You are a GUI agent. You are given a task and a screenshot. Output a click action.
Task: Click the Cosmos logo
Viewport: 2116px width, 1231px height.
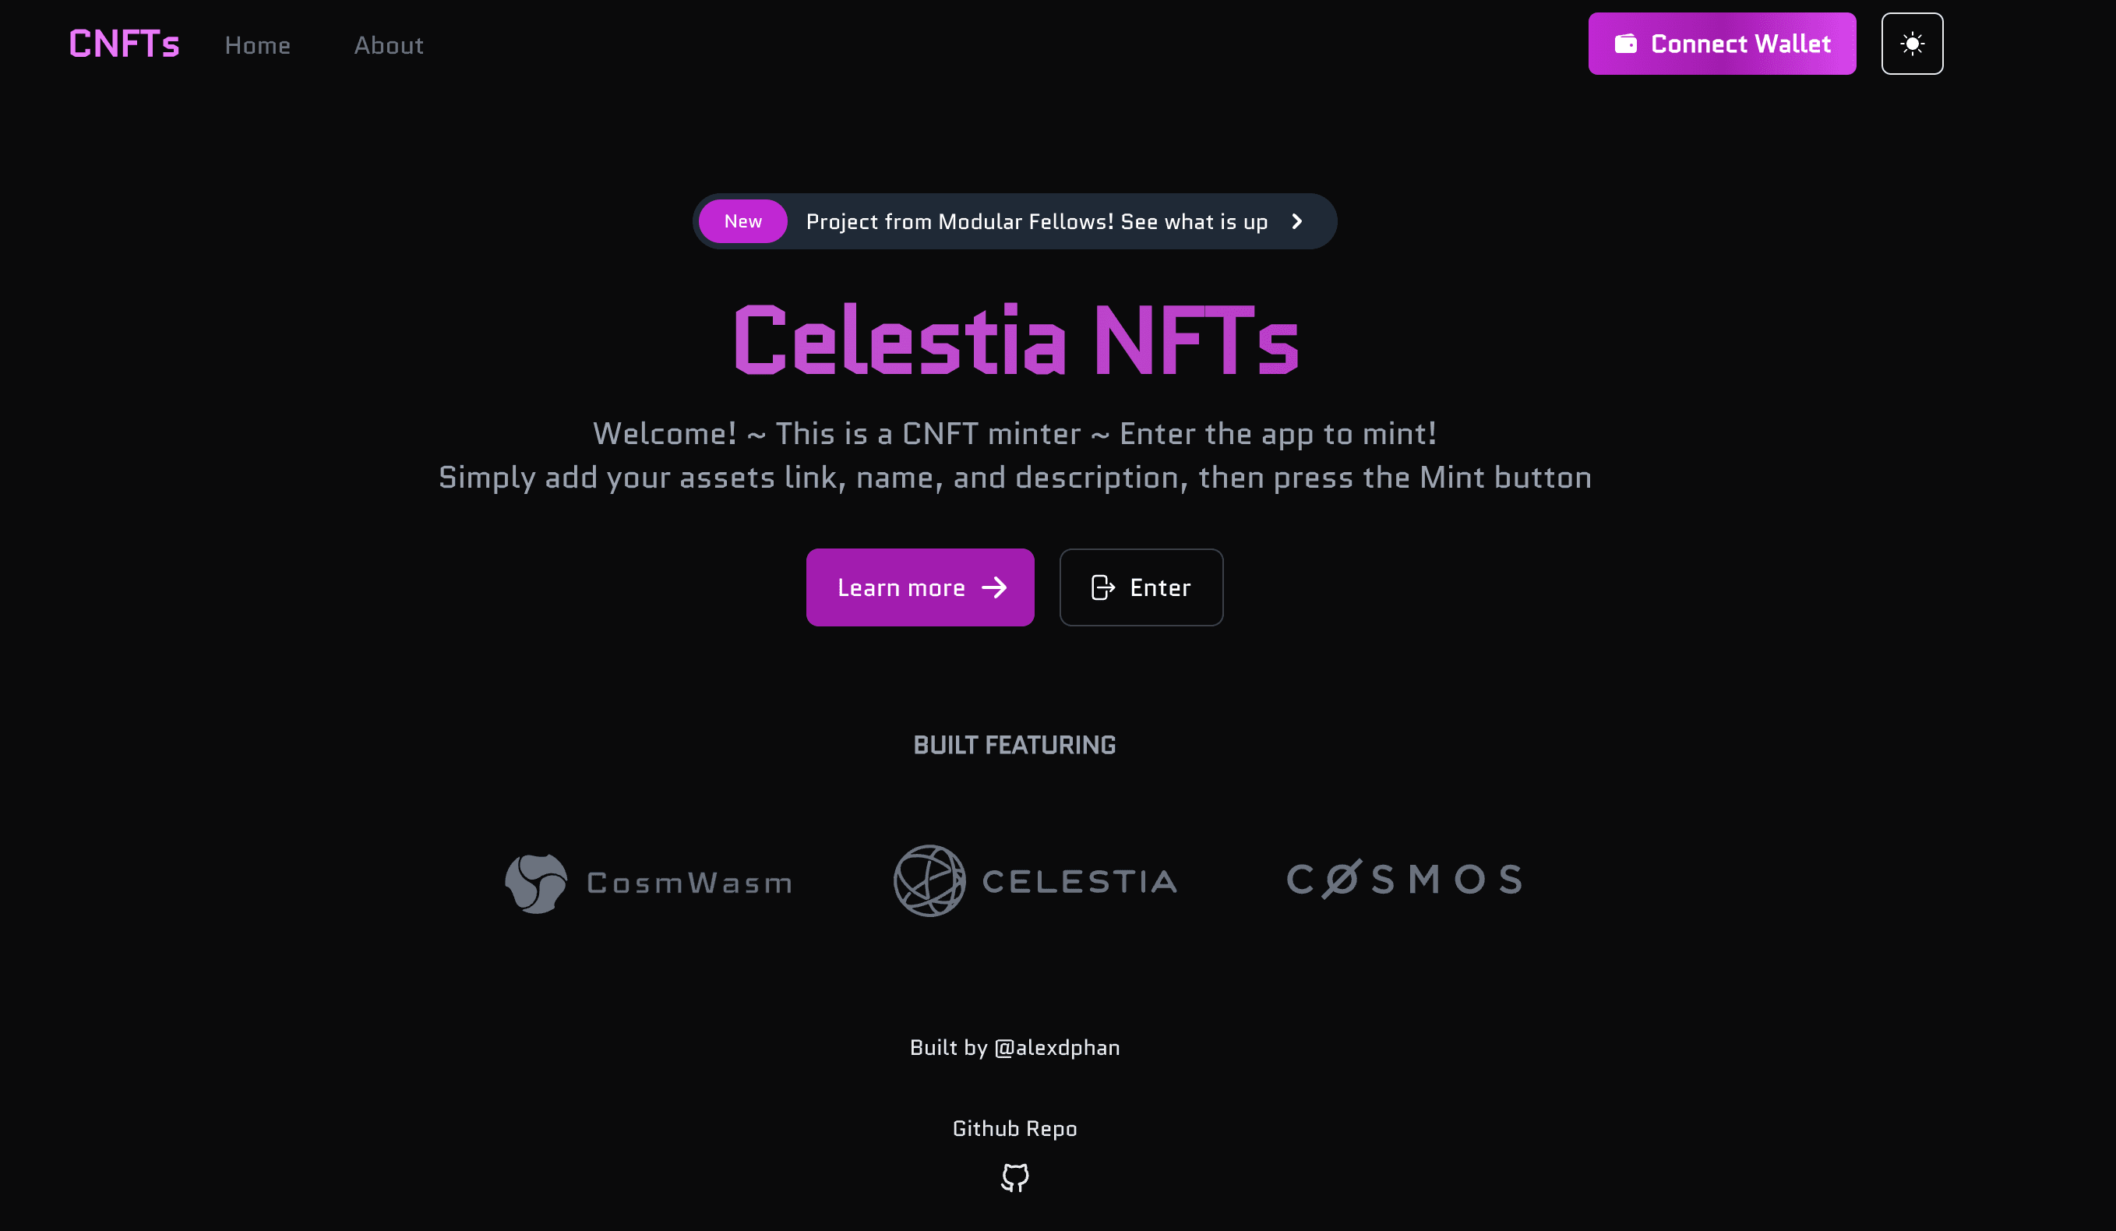1405,879
